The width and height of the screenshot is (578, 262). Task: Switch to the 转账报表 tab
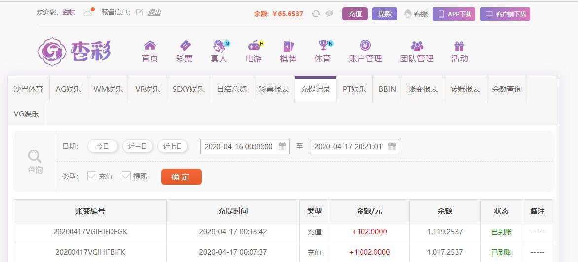465,89
